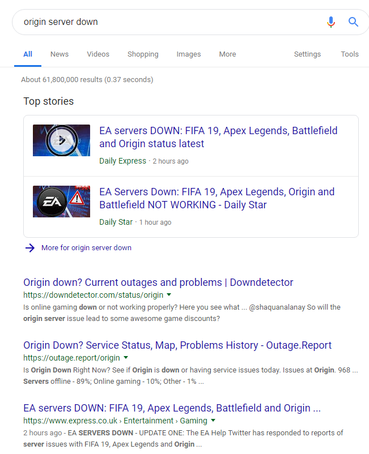Open search Settings
Screen dimensions: 369x454
(x=307, y=54)
